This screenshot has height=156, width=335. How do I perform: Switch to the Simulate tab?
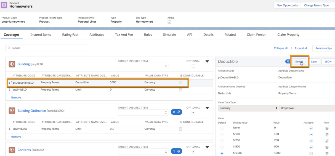[169, 35]
